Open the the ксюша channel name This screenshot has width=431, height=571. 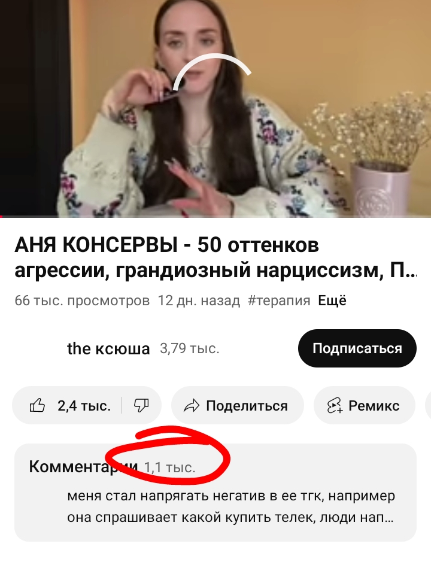tap(108, 349)
